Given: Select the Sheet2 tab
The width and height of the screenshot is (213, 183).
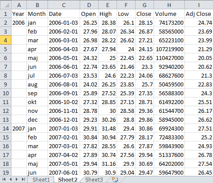Looking at the screenshot, I should [x=68, y=179].
